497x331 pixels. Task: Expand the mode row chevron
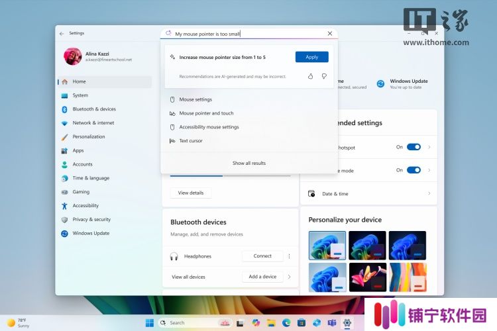(429, 170)
